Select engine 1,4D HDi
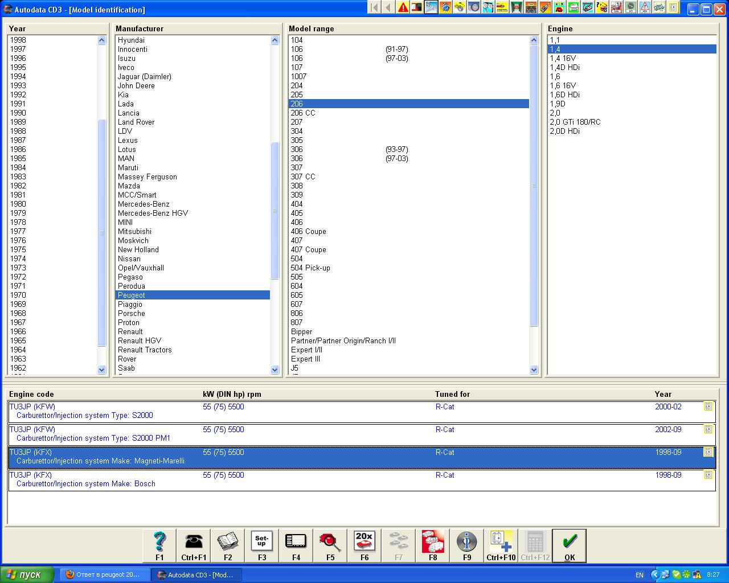 632,67
